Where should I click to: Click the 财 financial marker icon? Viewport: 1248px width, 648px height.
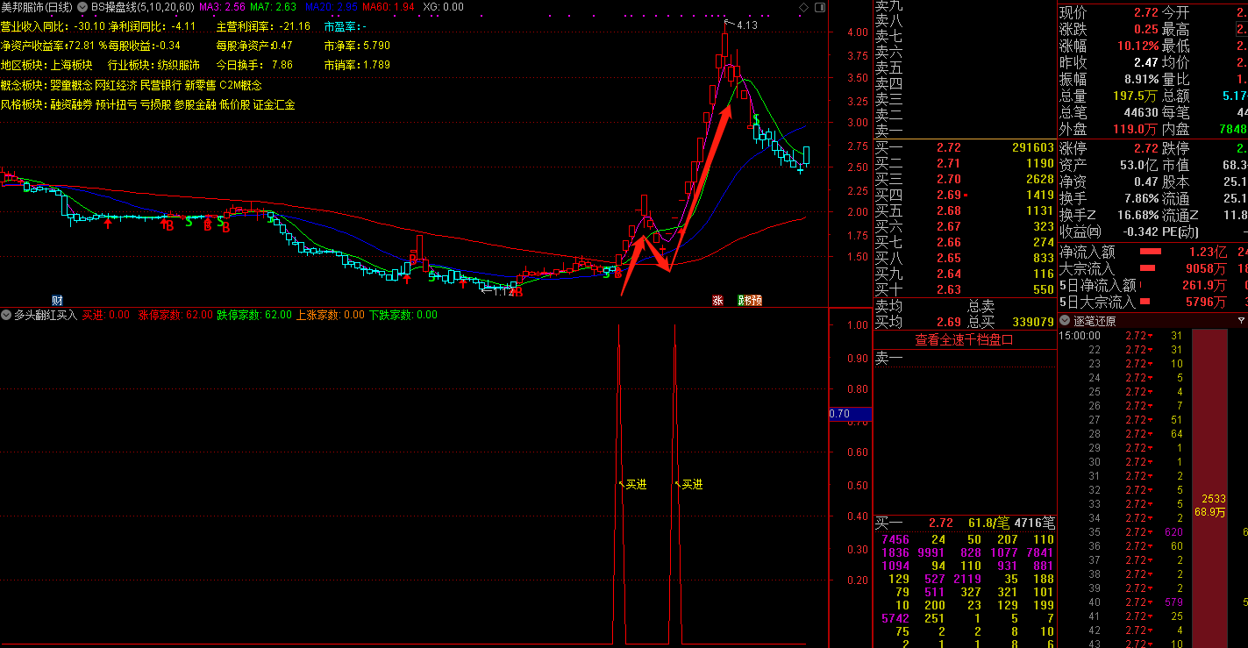coord(57,300)
